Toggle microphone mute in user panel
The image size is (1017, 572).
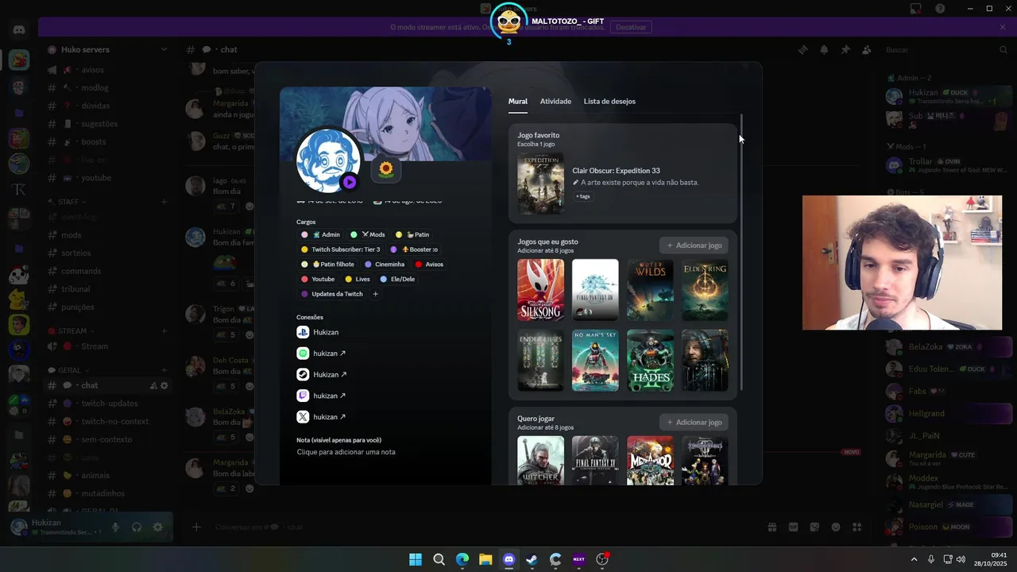tap(115, 527)
